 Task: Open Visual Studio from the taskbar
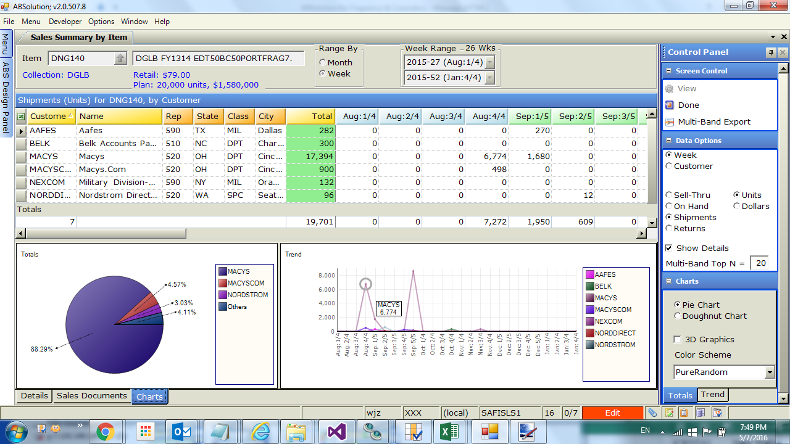[x=338, y=432]
